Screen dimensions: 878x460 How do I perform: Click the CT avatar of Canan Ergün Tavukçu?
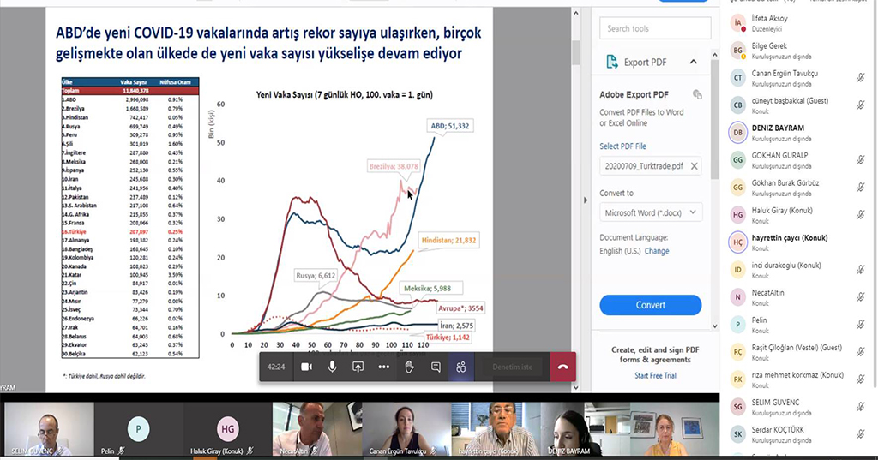(738, 78)
